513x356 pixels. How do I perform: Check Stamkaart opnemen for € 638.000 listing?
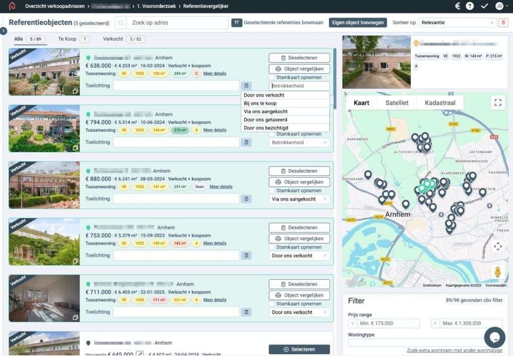[x=272, y=77]
